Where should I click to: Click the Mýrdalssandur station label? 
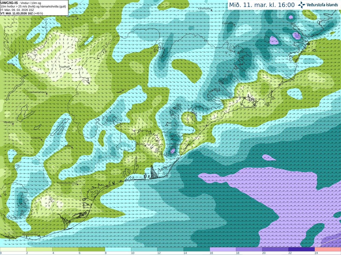(30, 234)
